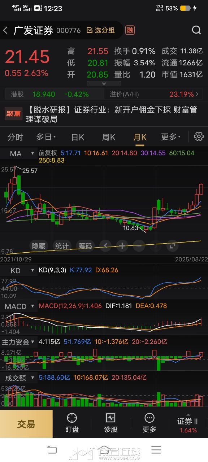The image size is (208, 462).
Task: Go back using the top-left arrow
Action: (x=5, y=30)
